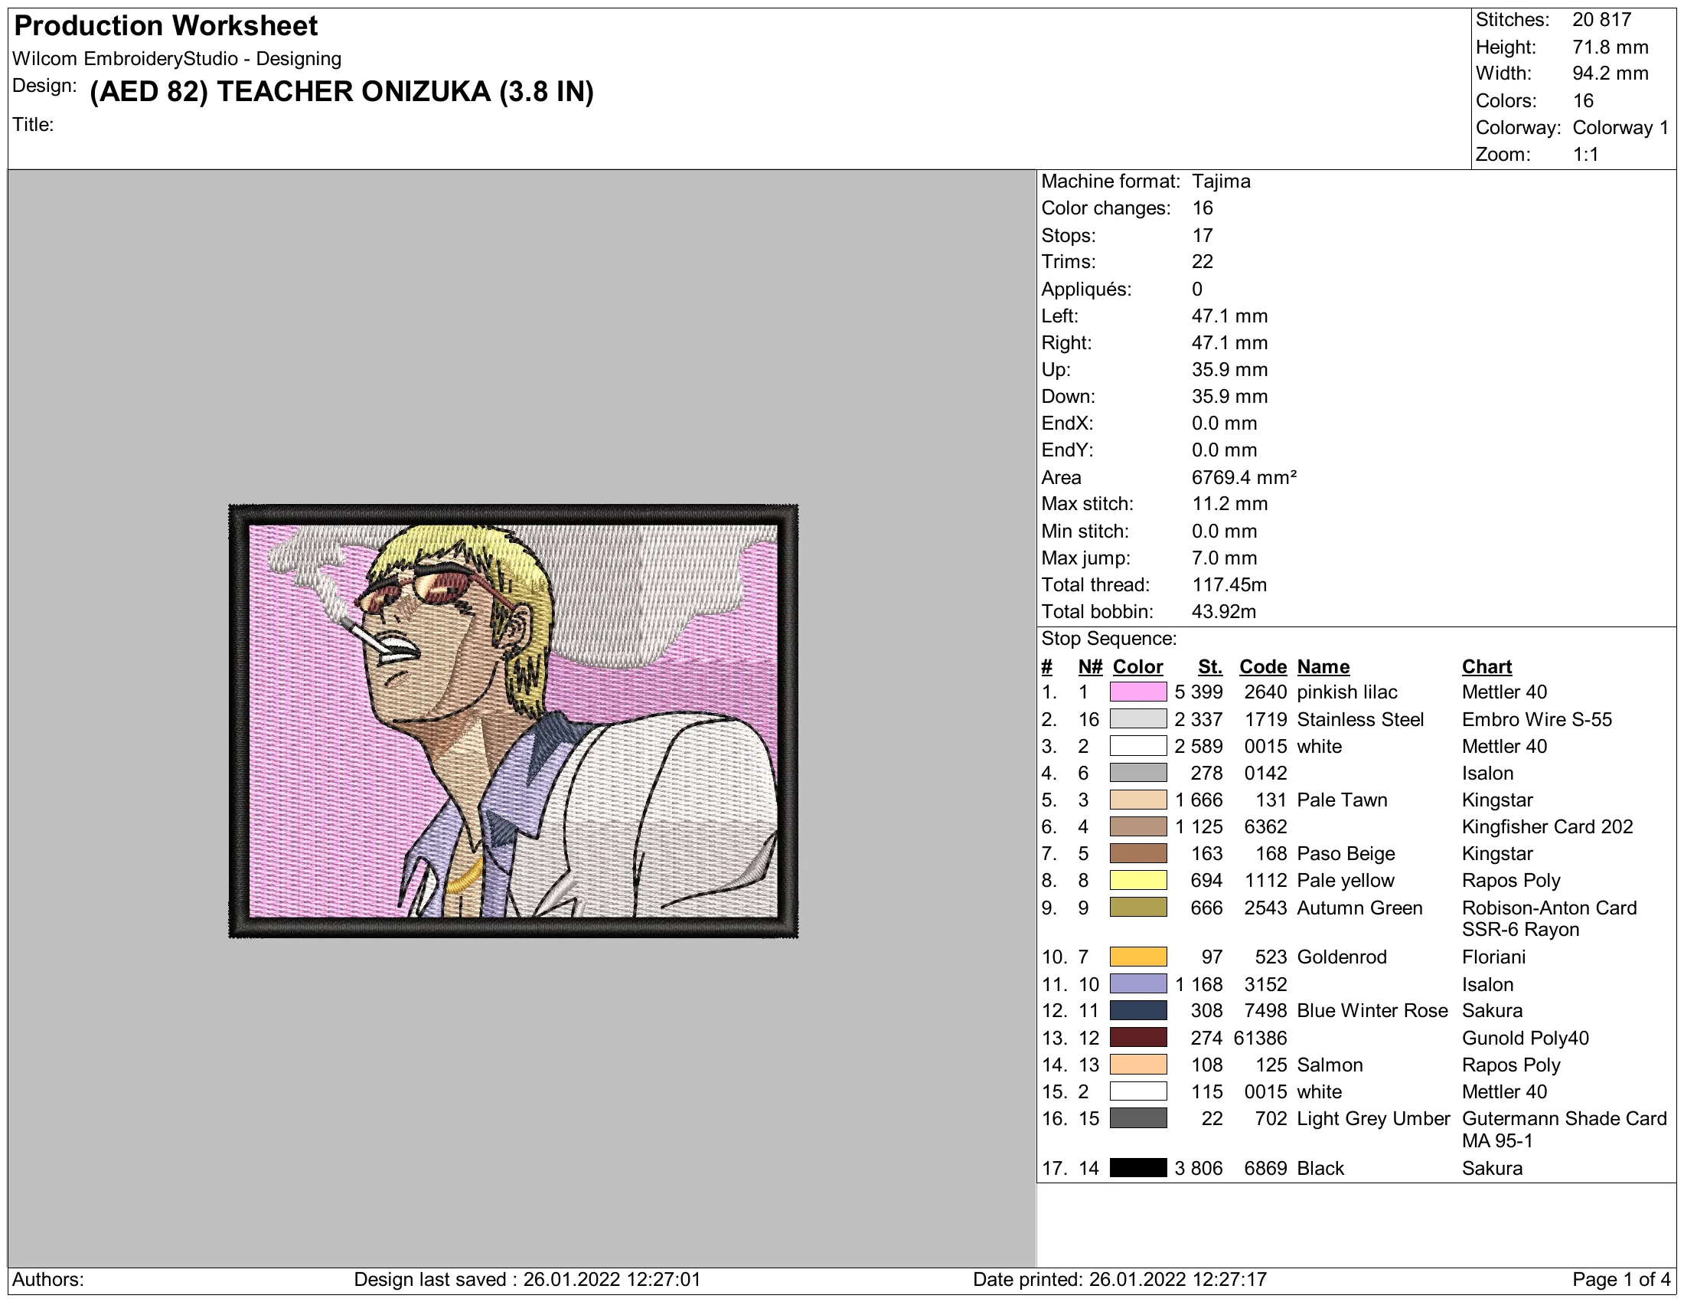Click the Stop Sequence label
Viewport: 1684px width, 1302px height.
(x=1109, y=639)
